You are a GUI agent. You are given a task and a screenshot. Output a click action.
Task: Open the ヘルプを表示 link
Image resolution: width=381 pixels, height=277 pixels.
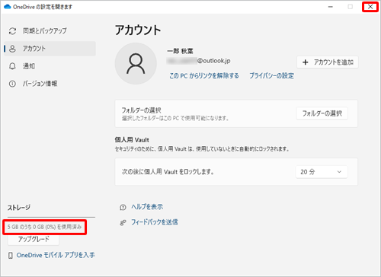(x=147, y=207)
